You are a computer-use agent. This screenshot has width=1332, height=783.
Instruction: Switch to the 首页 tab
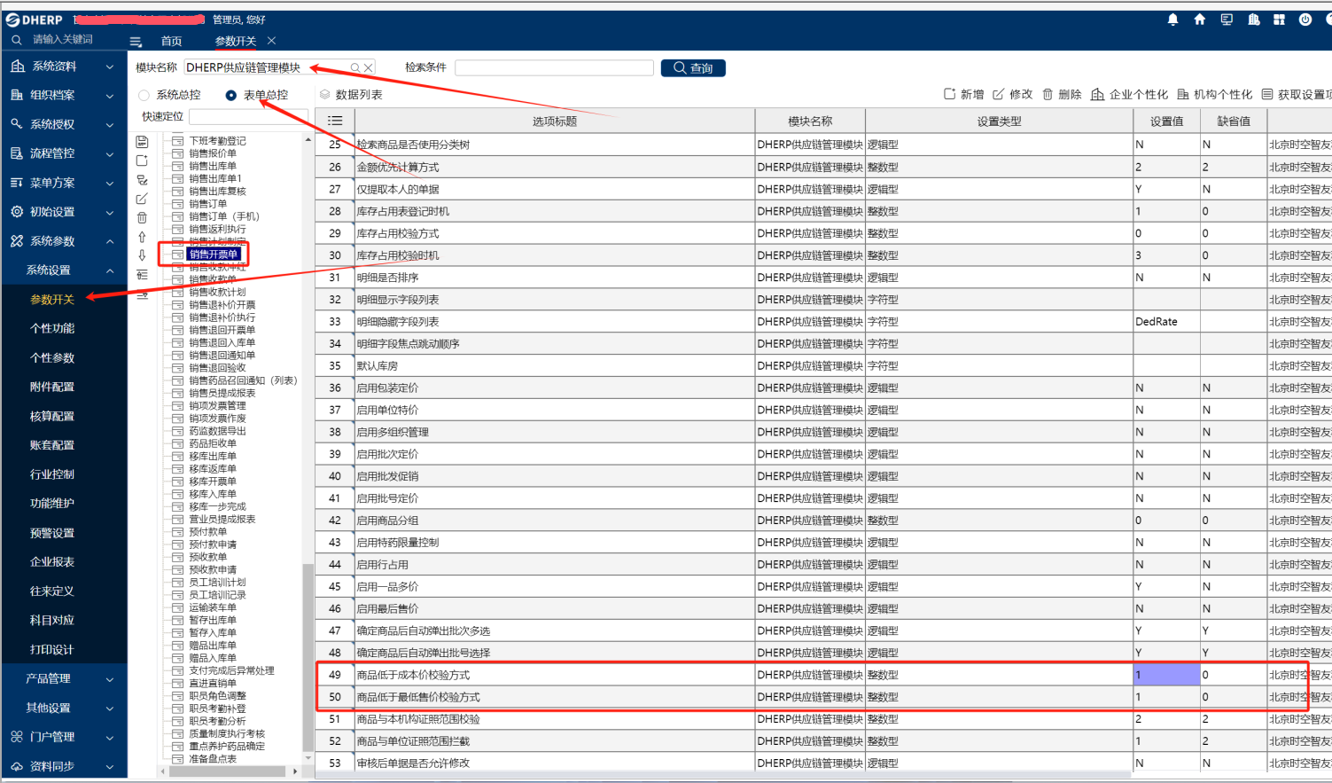pos(171,42)
